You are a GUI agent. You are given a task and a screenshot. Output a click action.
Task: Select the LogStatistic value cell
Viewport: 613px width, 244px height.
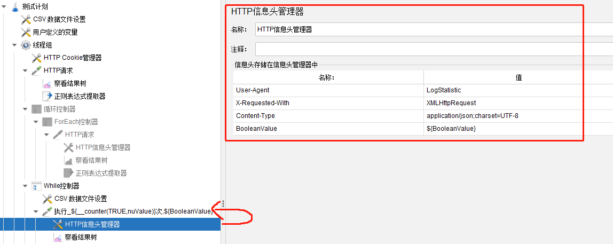(518, 90)
